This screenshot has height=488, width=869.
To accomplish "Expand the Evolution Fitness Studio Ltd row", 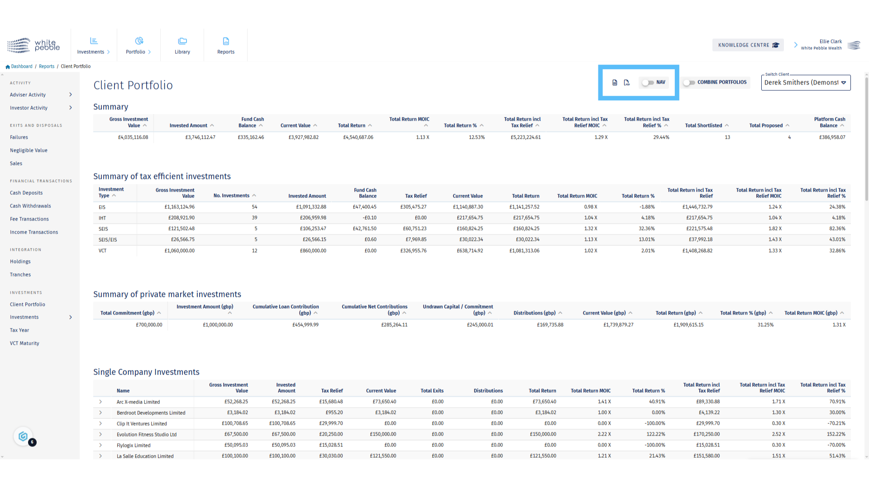I will click(x=100, y=434).
